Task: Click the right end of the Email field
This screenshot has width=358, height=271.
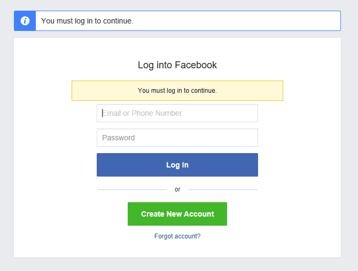Action: tap(251, 113)
